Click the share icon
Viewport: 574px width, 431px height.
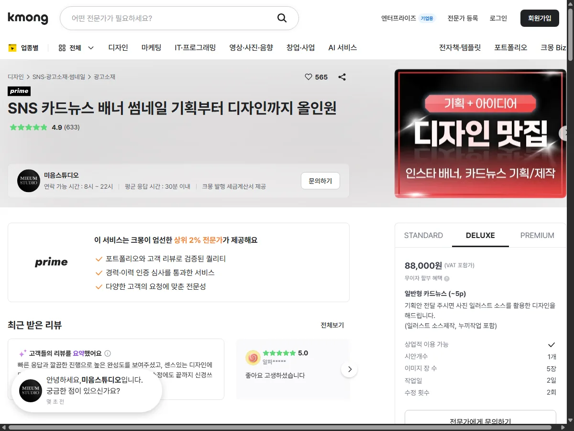[342, 77]
